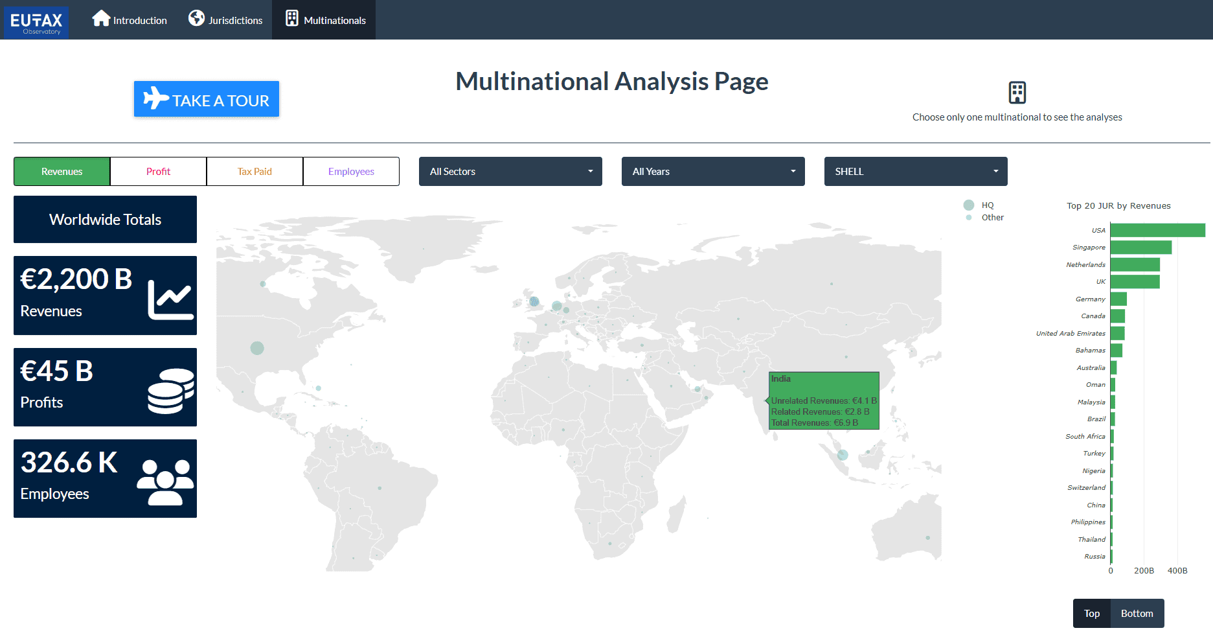Click the EUTAX Observatory logo
The height and width of the screenshot is (637, 1213).
[x=36, y=22]
